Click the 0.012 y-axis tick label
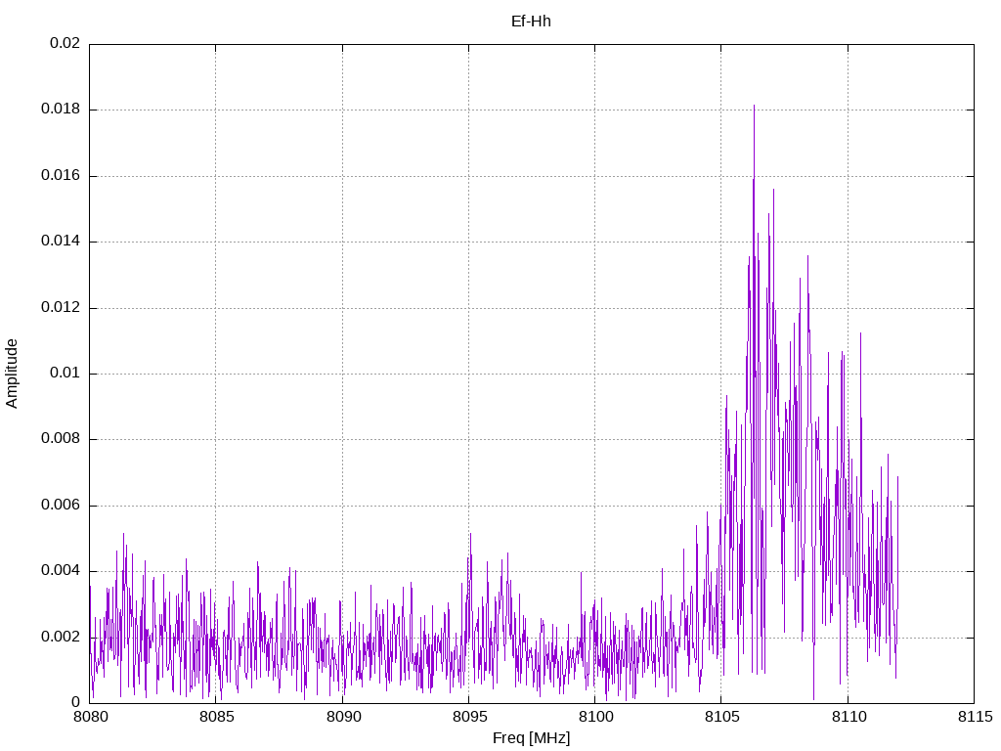This screenshot has height=751, width=1001. (61, 307)
